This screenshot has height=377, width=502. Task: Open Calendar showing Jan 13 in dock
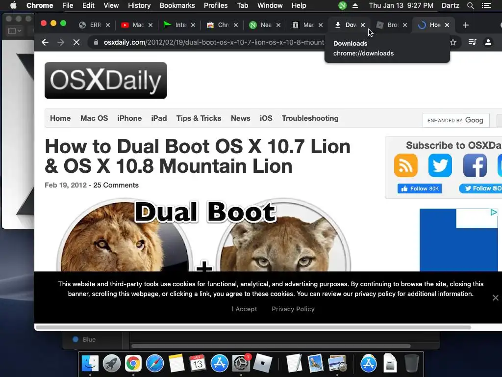coord(198,364)
